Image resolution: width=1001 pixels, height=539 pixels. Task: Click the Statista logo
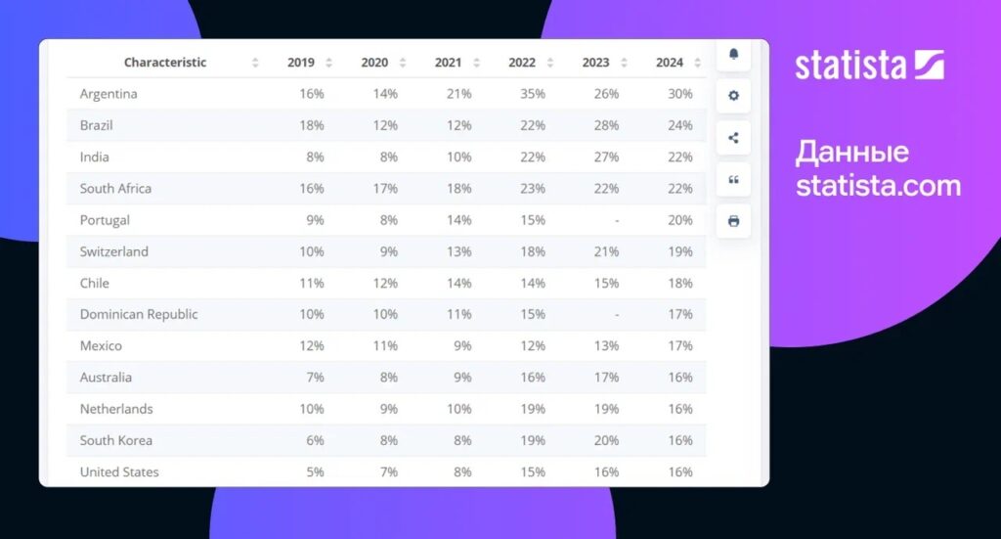869,66
